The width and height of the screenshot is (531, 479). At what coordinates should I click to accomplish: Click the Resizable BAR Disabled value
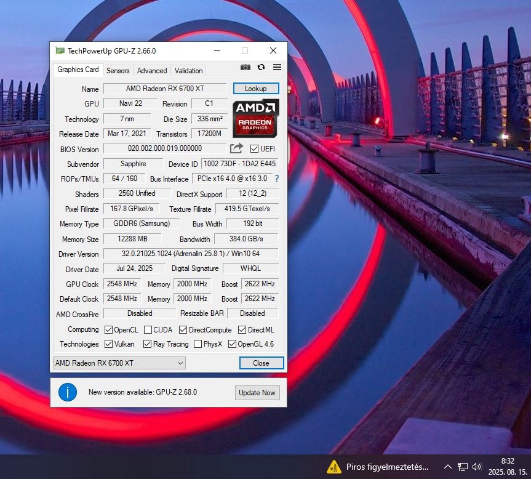[x=253, y=313]
